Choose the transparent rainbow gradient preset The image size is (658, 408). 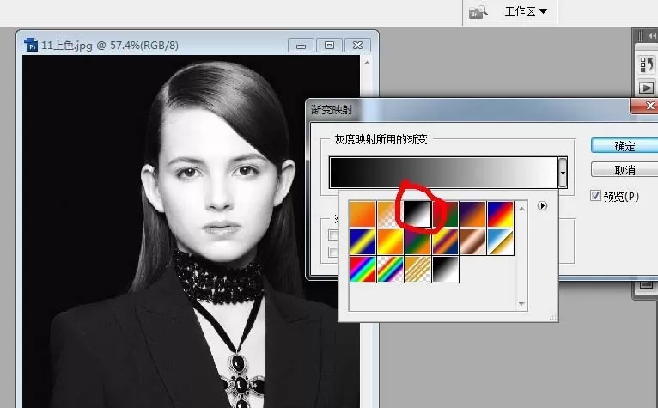(x=390, y=270)
